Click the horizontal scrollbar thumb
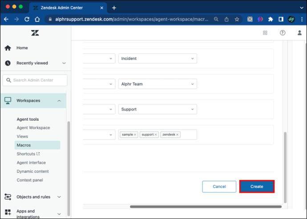 [x=206, y=207]
